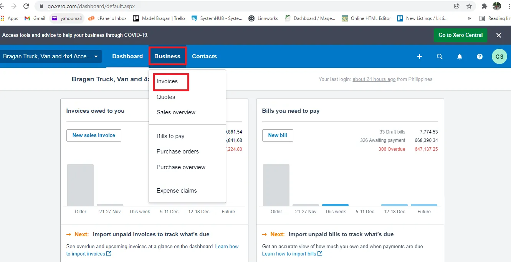Click the browser reload icon
This screenshot has width=511, height=262.
(26, 6)
